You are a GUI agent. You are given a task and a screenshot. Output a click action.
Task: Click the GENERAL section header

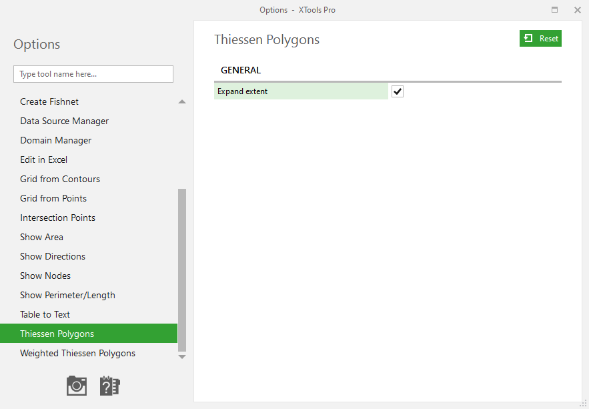[x=241, y=70]
